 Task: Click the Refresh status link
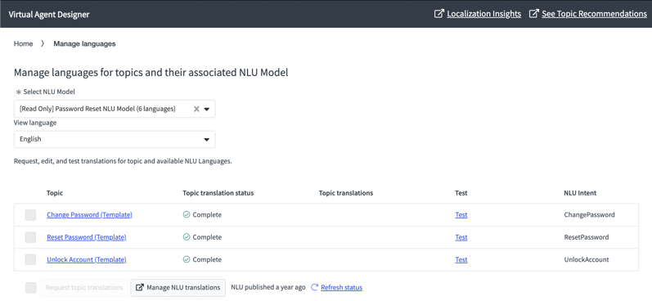coord(341,287)
